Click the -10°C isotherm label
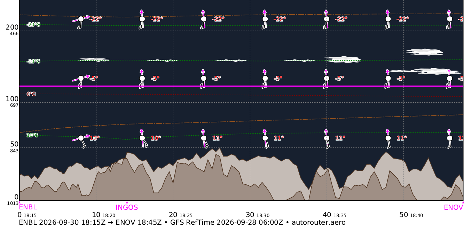Image resolution: width=471 pixels, height=232 pixels. coord(33,62)
